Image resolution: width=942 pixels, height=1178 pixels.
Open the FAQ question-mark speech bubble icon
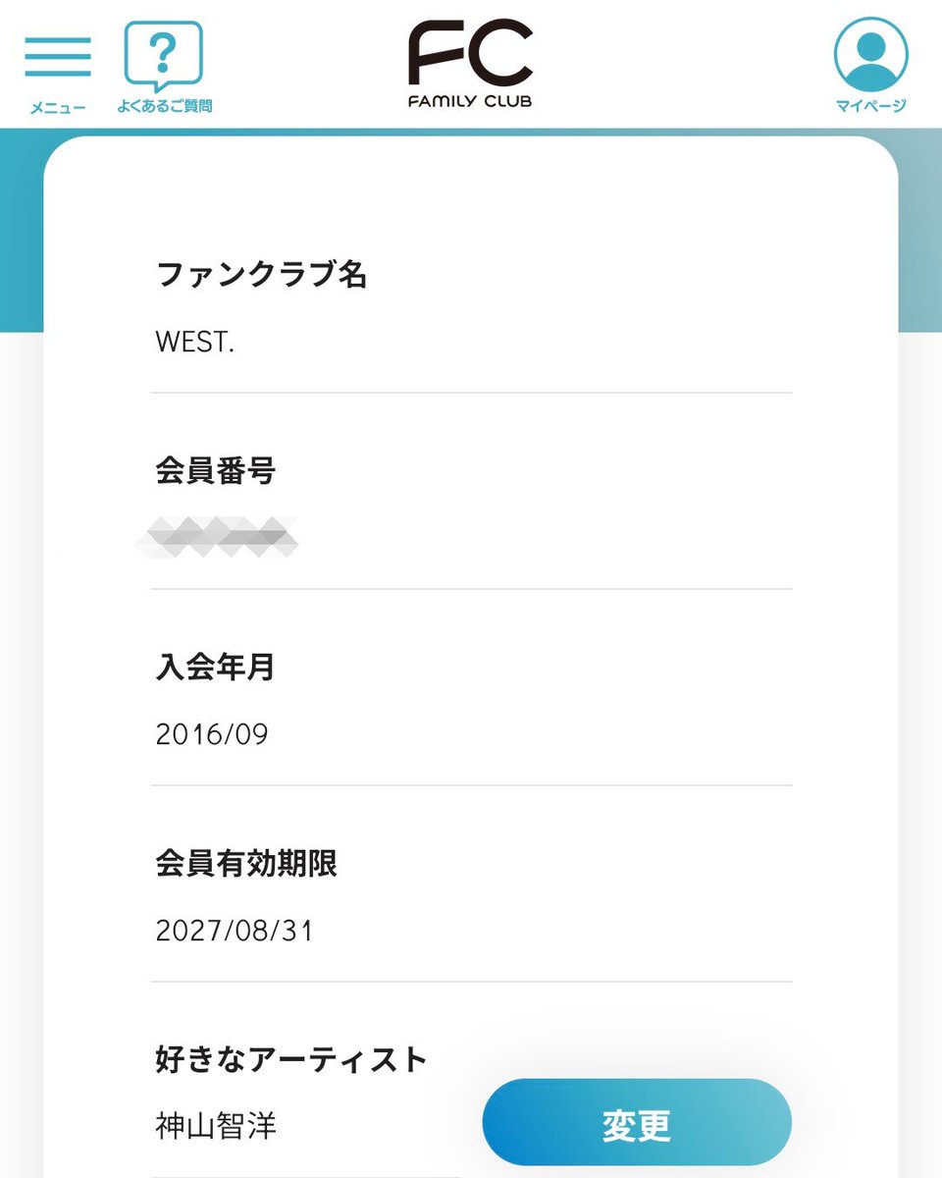[164, 56]
